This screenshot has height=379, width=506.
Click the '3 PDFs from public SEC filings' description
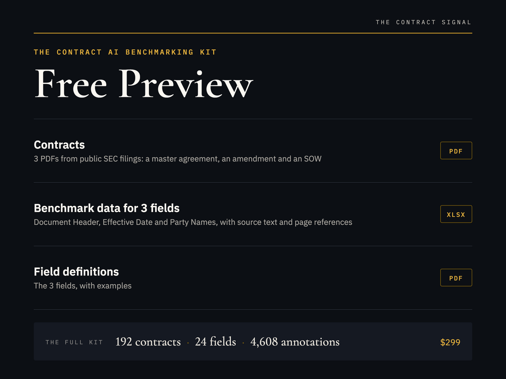[178, 159]
